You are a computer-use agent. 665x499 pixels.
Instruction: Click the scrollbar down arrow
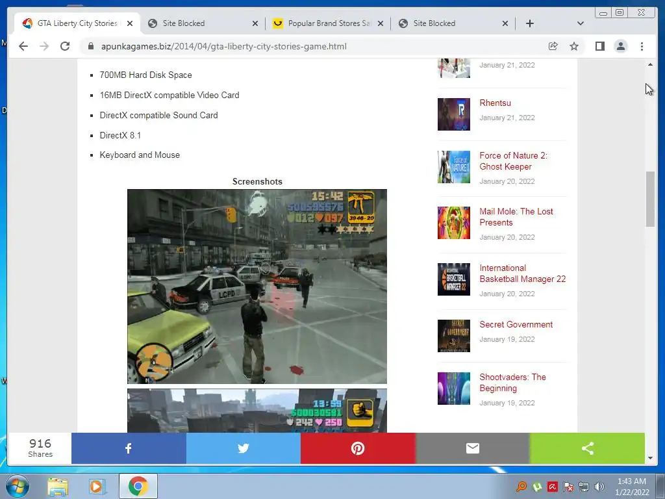click(x=650, y=458)
